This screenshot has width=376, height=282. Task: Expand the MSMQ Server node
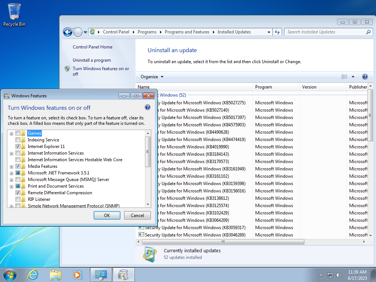click(11, 180)
